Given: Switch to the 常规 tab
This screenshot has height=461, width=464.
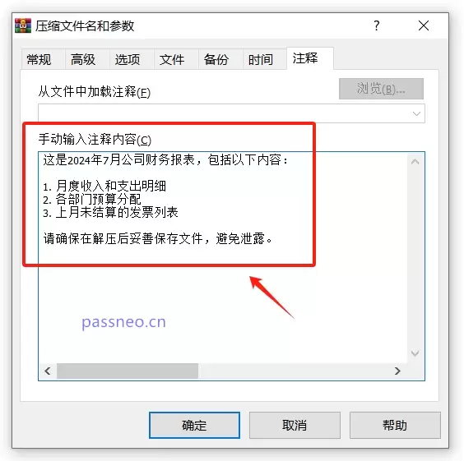Looking at the screenshot, I should click(39, 59).
